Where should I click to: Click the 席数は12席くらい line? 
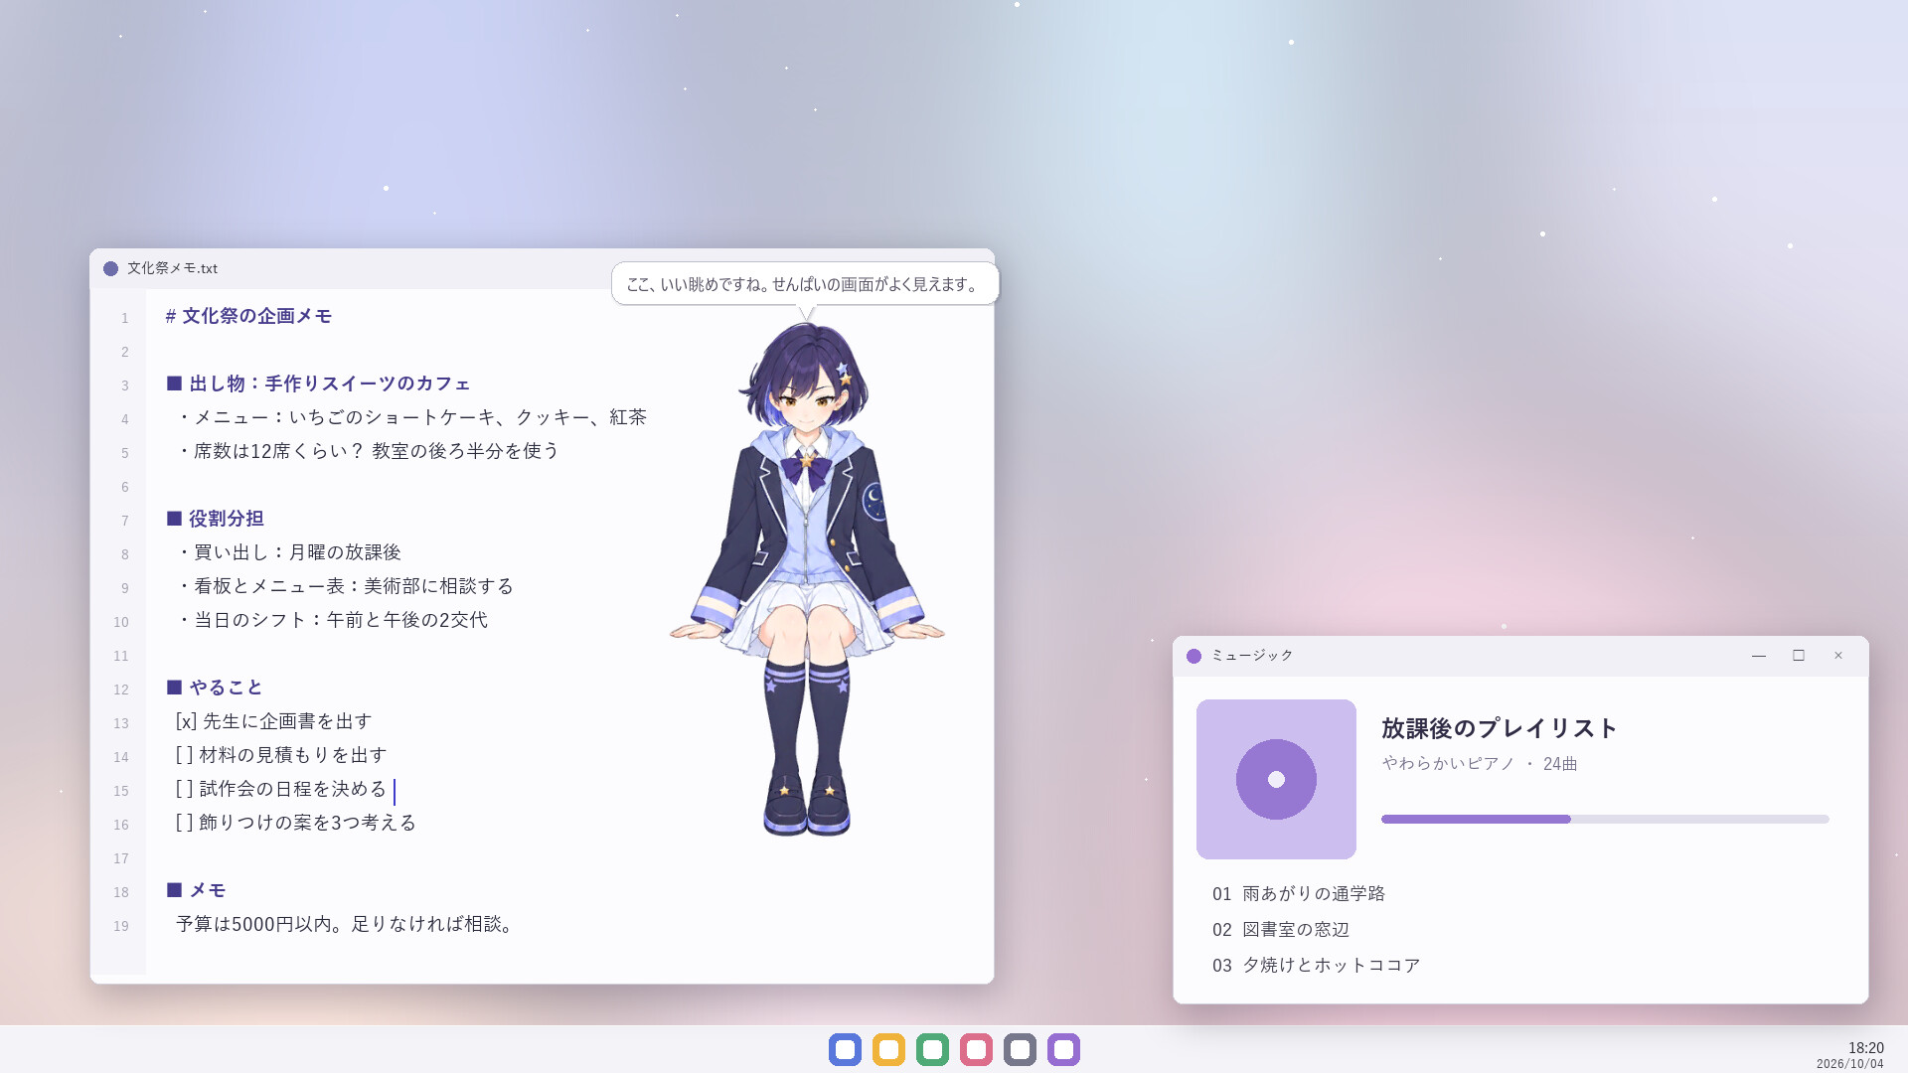pos(368,451)
